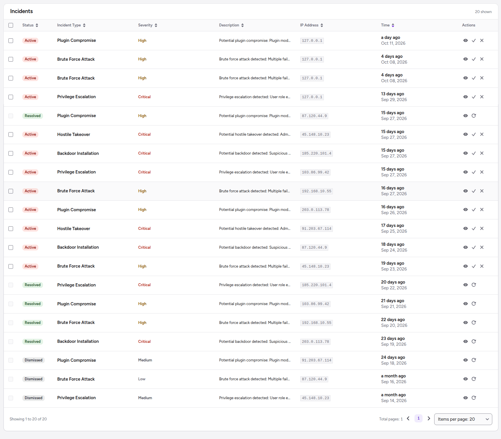View the dismissed Brute Force Attack from Sep 16

tap(465, 379)
